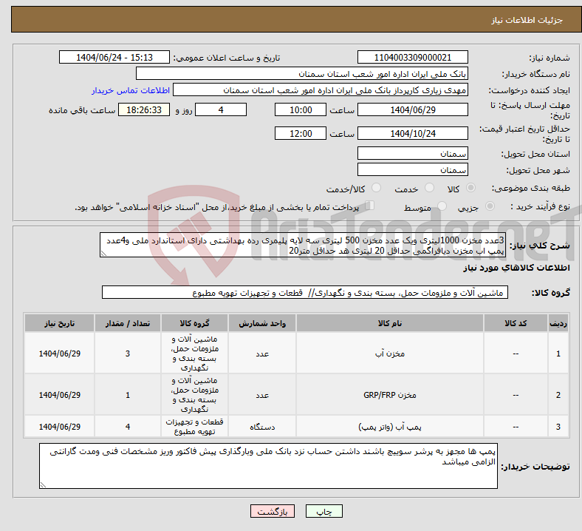This screenshot has height=531, width=582.
Task: Select the کالا/خدمت radio button
Action: point(377,188)
